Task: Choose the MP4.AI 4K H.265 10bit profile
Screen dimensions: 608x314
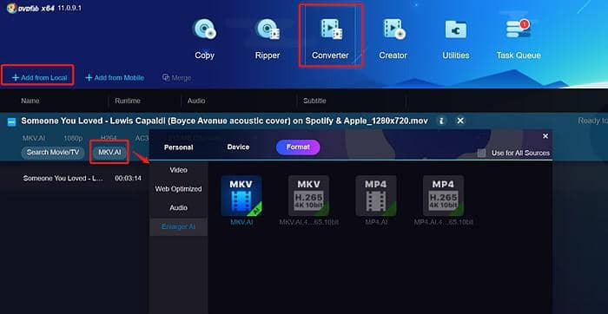Action: pos(444,200)
